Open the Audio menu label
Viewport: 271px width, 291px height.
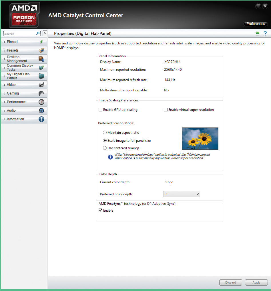coord(11,111)
